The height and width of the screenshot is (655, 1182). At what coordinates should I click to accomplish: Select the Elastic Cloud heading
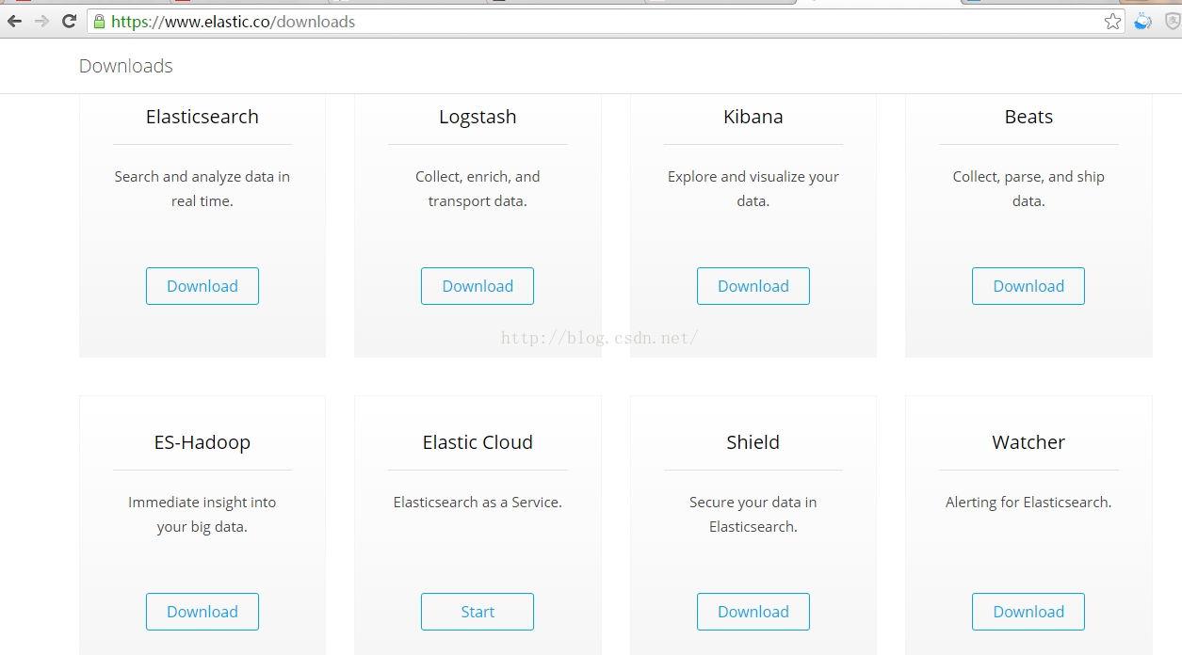[478, 442]
